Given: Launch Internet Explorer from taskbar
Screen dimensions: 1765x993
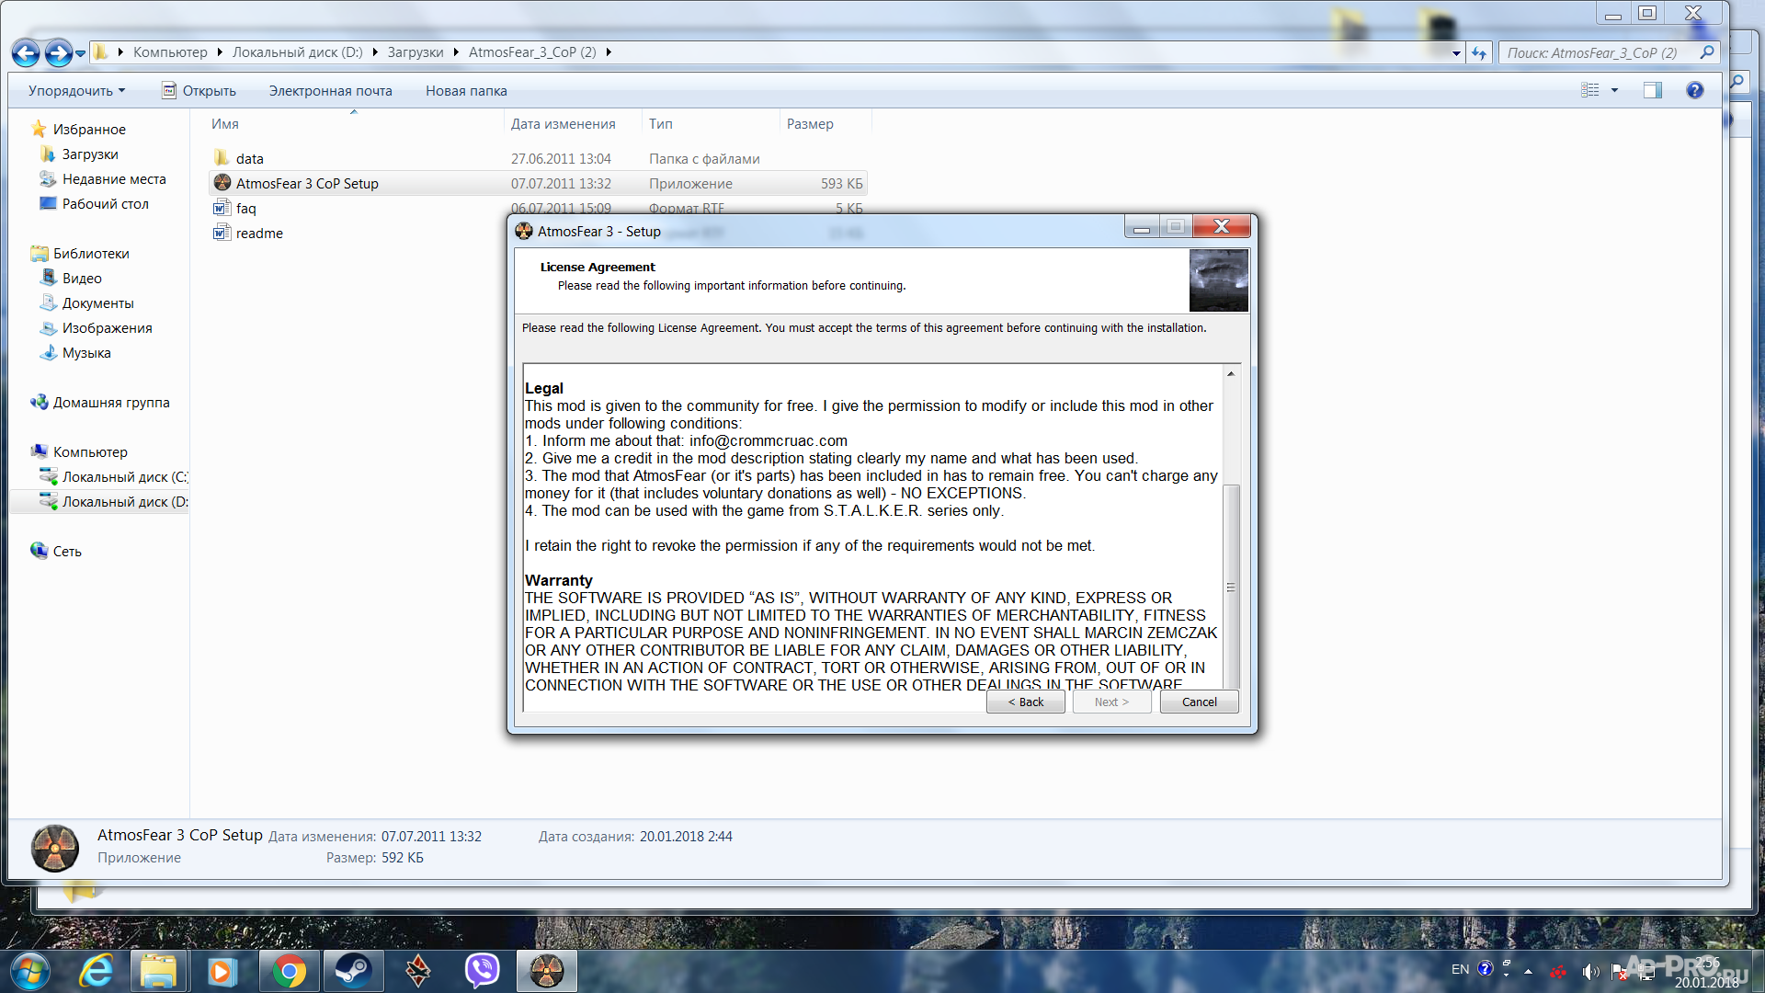Looking at the screenshot, I should point(96,971).
